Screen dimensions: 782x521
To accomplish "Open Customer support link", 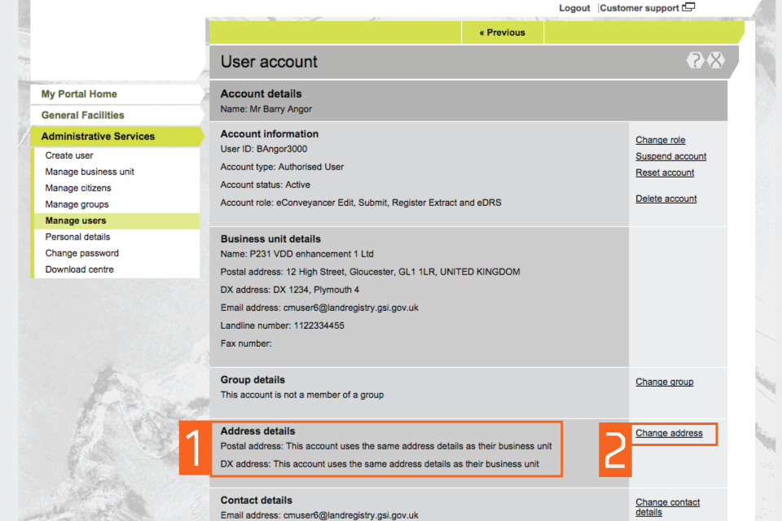I will point(639,8).
